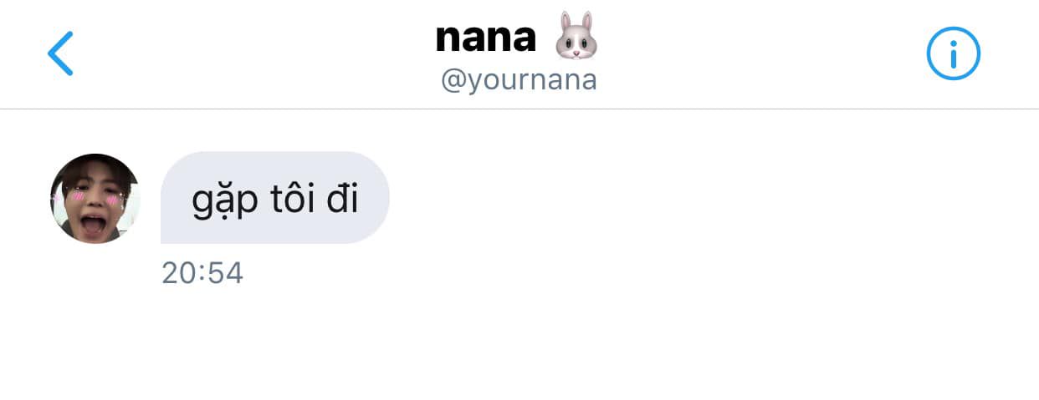View nana's profile from the avatar photo
This screenshot has height=400, width=1039.
tap(95, 199)
